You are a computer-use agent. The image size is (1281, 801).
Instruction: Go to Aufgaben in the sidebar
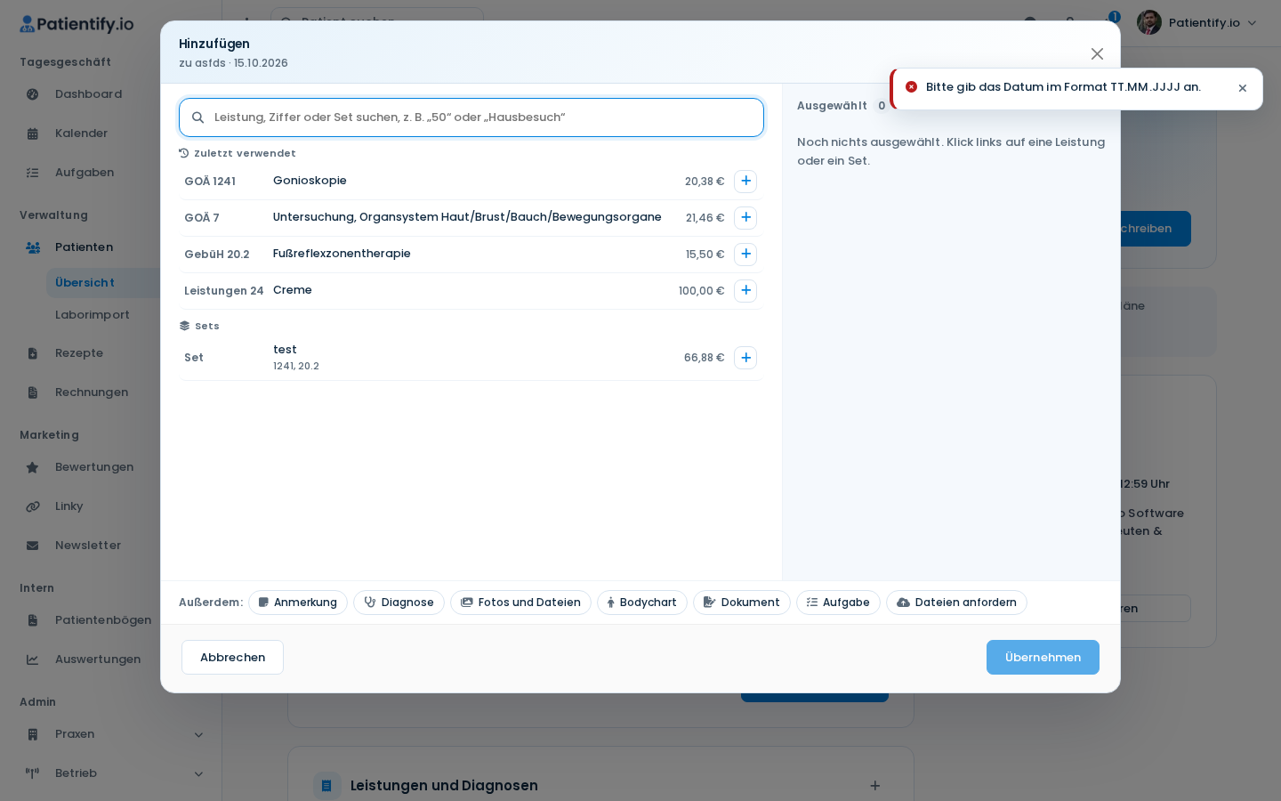pos(85,173)
